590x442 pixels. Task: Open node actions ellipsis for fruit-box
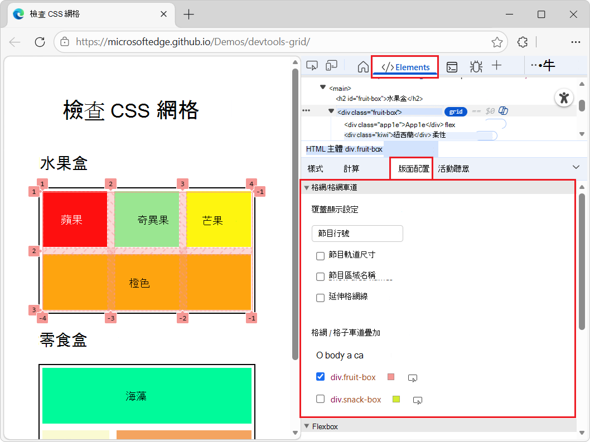[x=306, y=110]
